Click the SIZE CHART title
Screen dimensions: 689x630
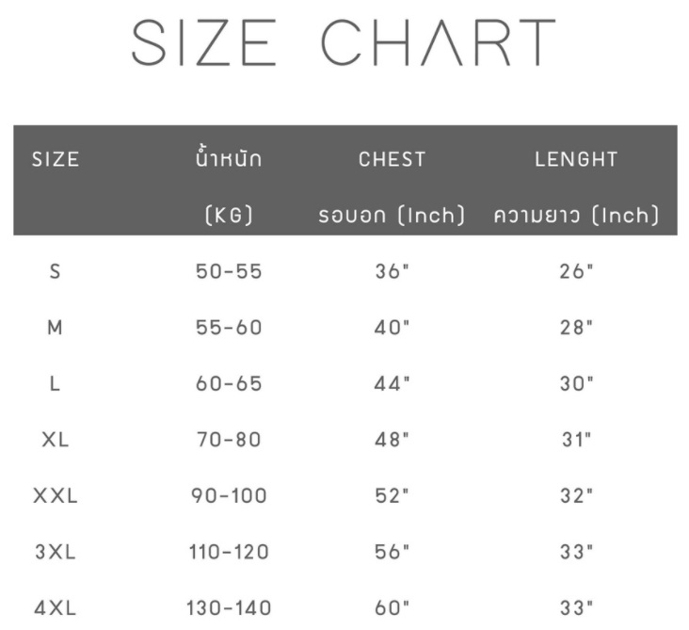pos(344,43)
